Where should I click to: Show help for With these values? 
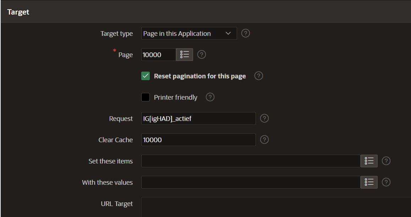pyautogui.click(x=386, y=182)
